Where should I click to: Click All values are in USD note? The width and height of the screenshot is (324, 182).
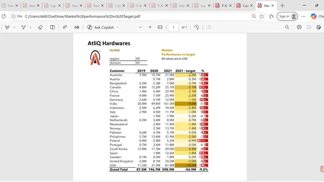tap(174, 59)
